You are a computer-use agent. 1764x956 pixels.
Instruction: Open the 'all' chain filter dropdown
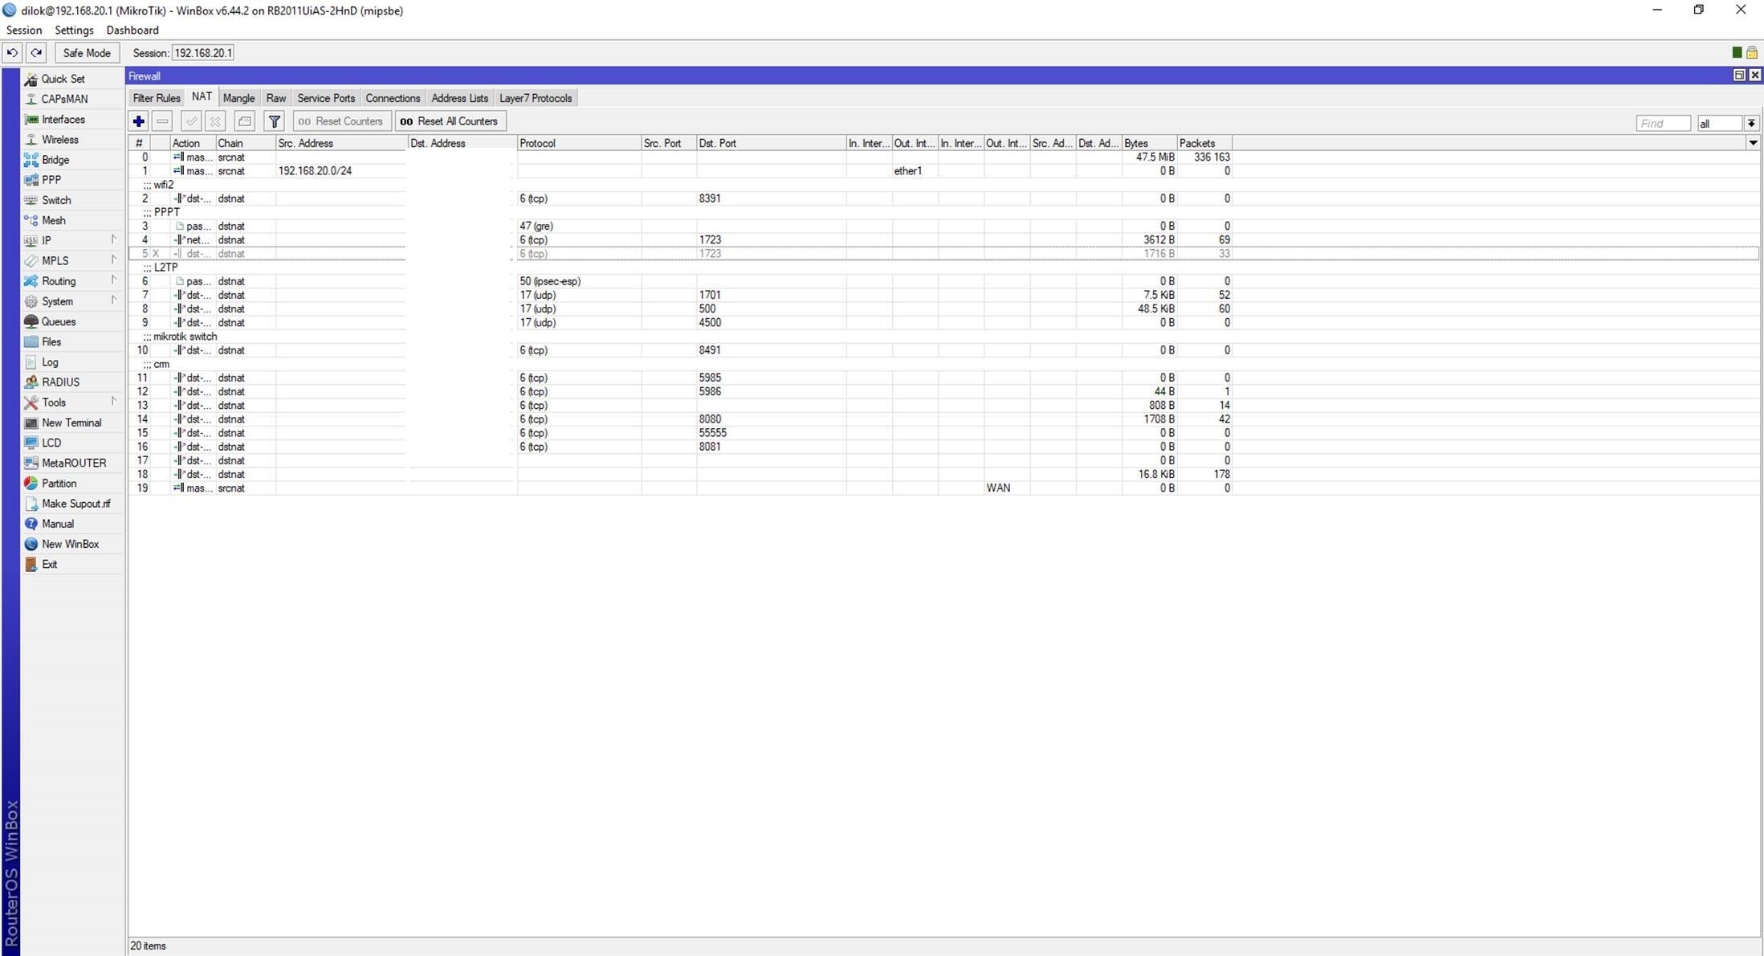(x=1751, y=123)
